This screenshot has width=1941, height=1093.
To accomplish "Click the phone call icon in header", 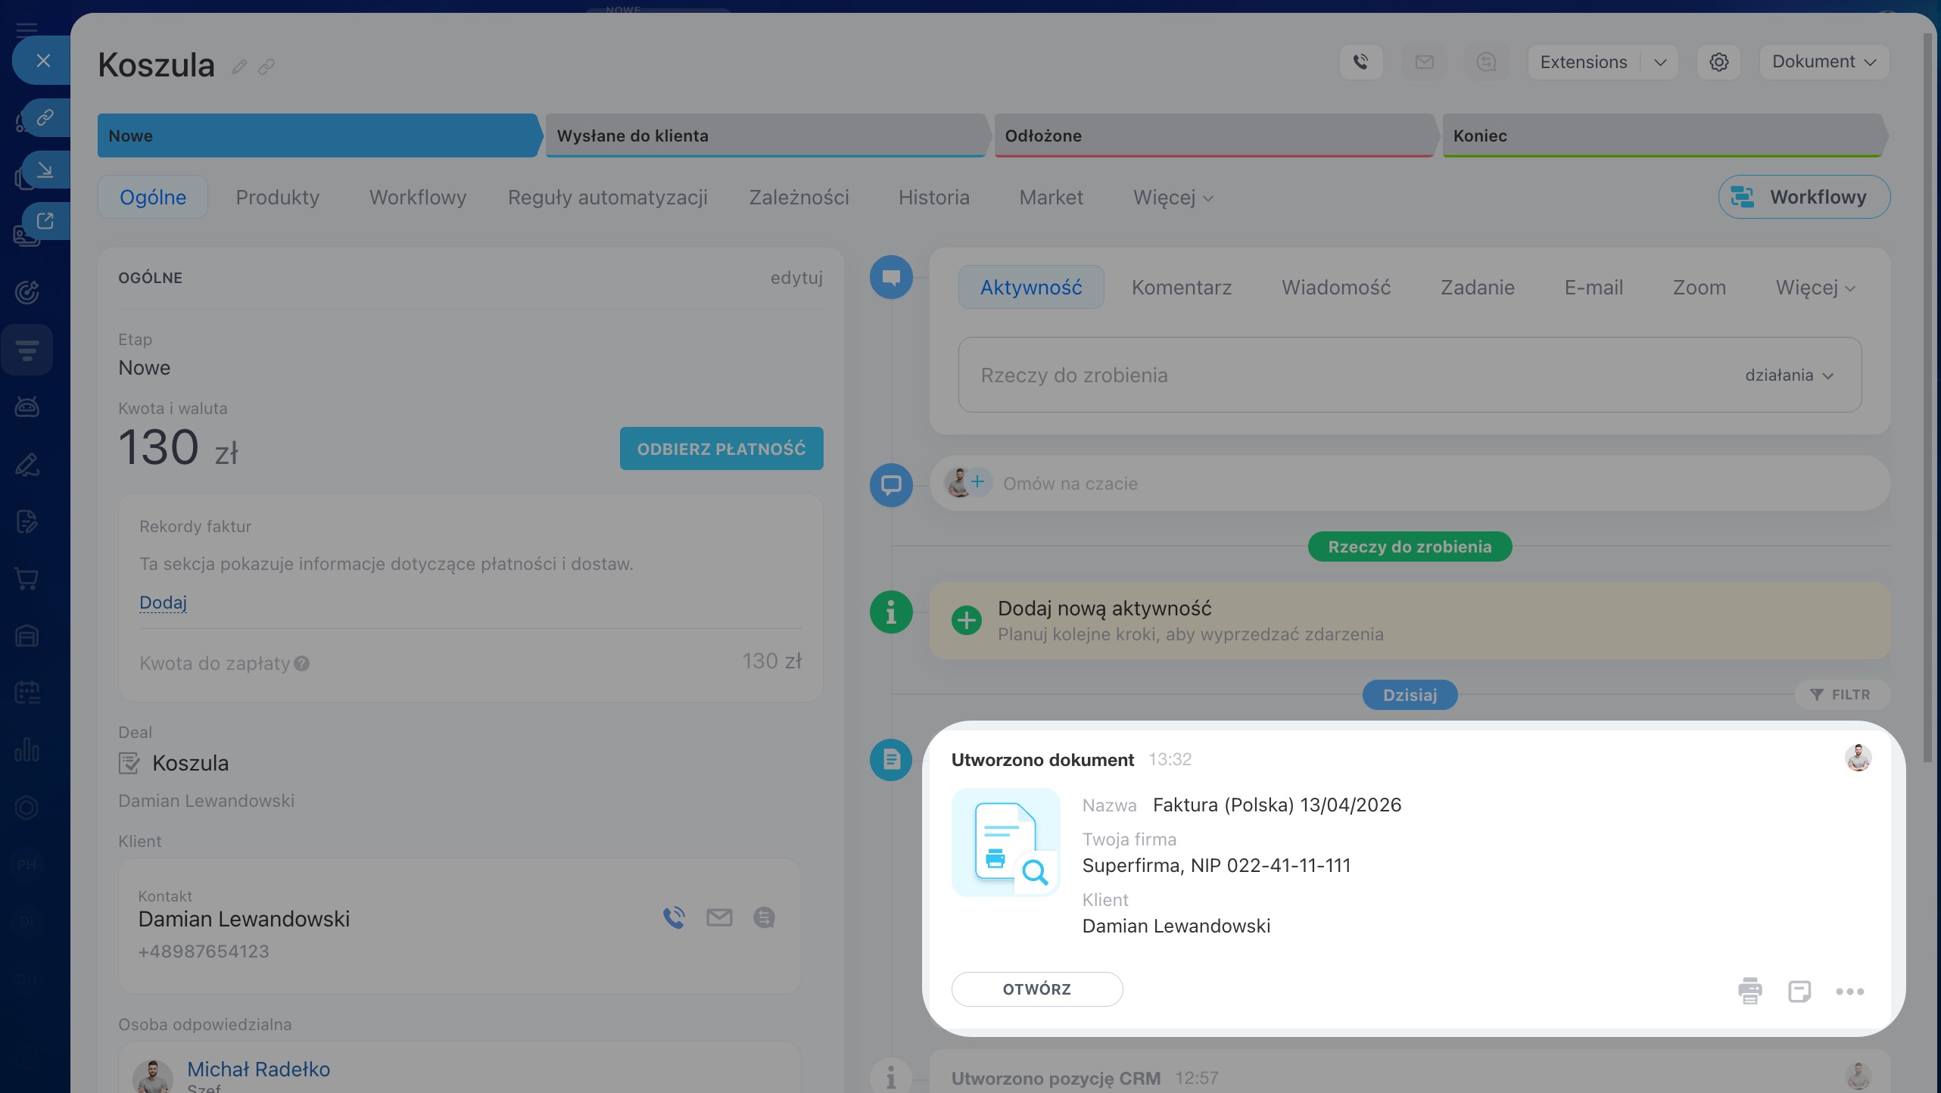I will point(1361,62).
